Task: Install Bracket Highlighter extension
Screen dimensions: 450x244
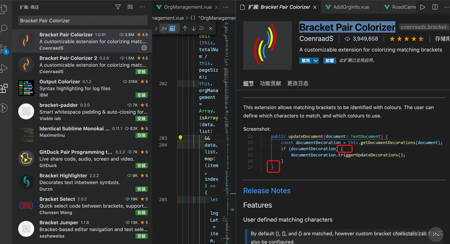Action: 141,189
